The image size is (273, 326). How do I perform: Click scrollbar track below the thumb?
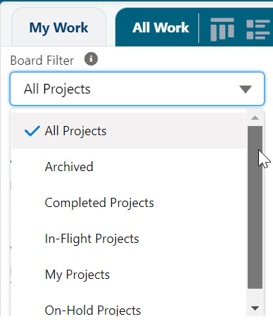click(255, 296)
